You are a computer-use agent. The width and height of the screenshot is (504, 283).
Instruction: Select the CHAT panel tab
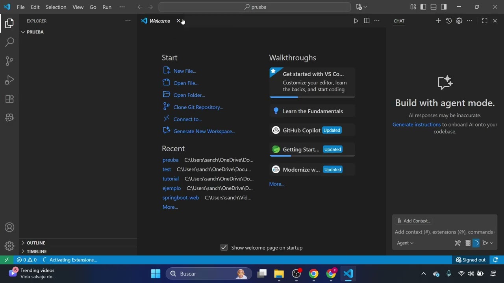399,21
